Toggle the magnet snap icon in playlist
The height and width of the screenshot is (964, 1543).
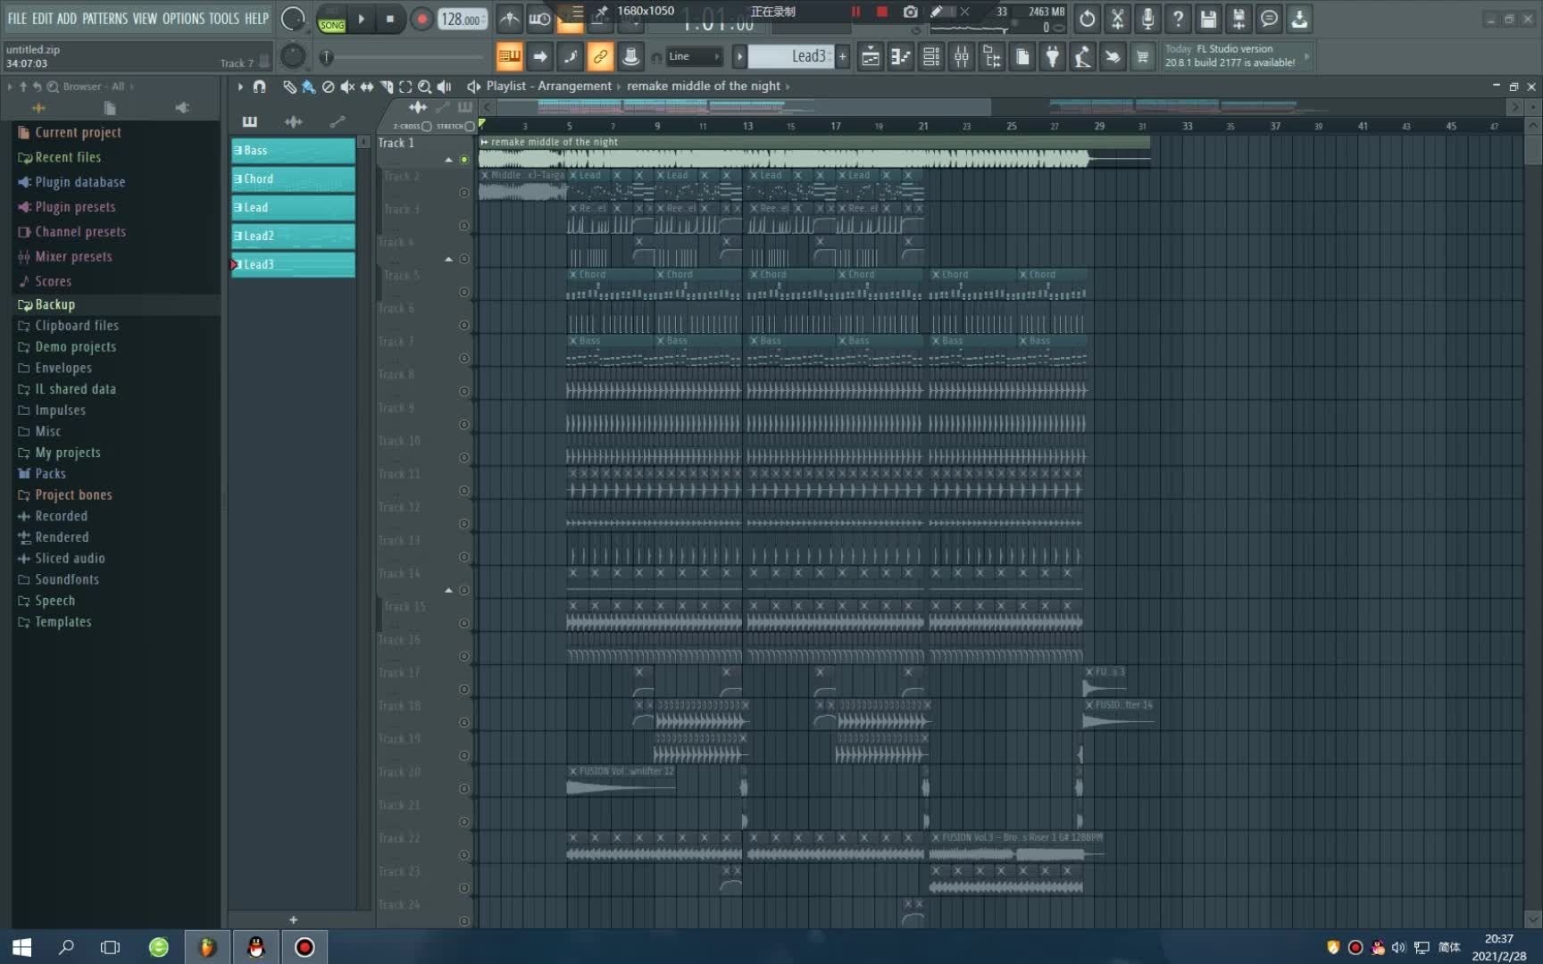click(x=260, y=87)
